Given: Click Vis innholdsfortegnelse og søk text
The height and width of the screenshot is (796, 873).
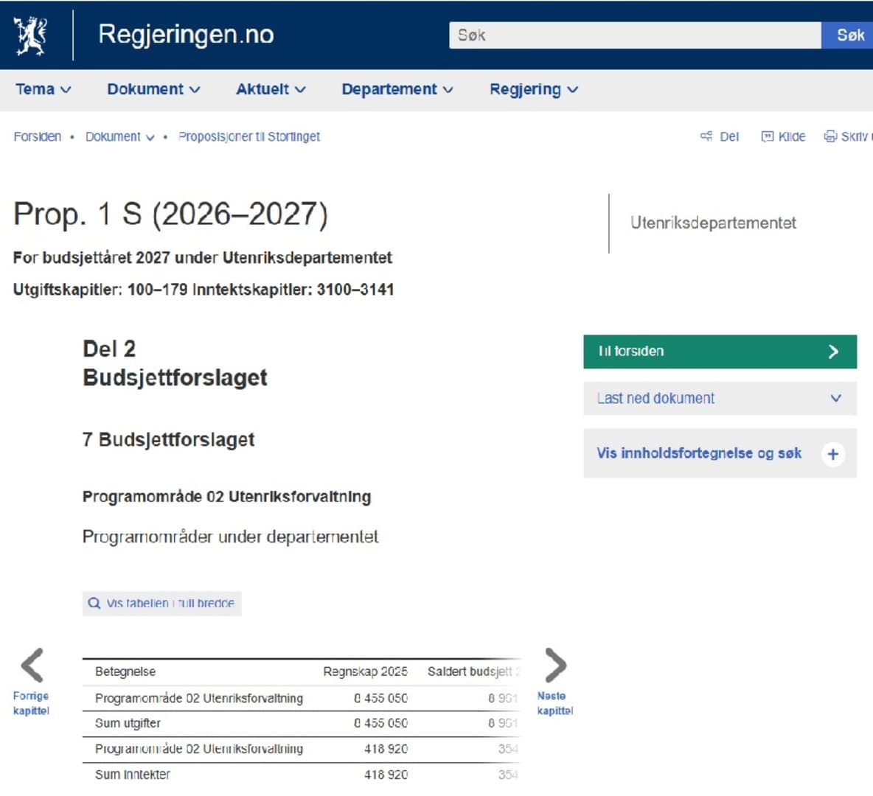Looking at the screenshot, I should tap(699, 453).
